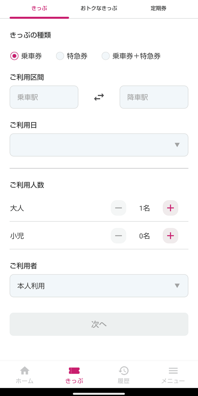
Task: Open the 履歴 history clock icon
Action: click(124, 370)
